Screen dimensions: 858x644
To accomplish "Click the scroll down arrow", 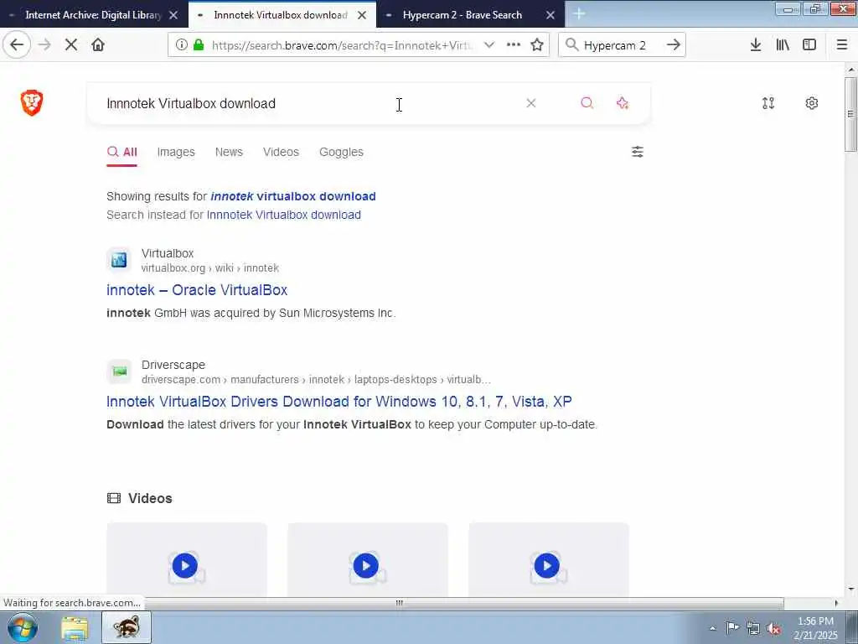I will click(850, 589).
